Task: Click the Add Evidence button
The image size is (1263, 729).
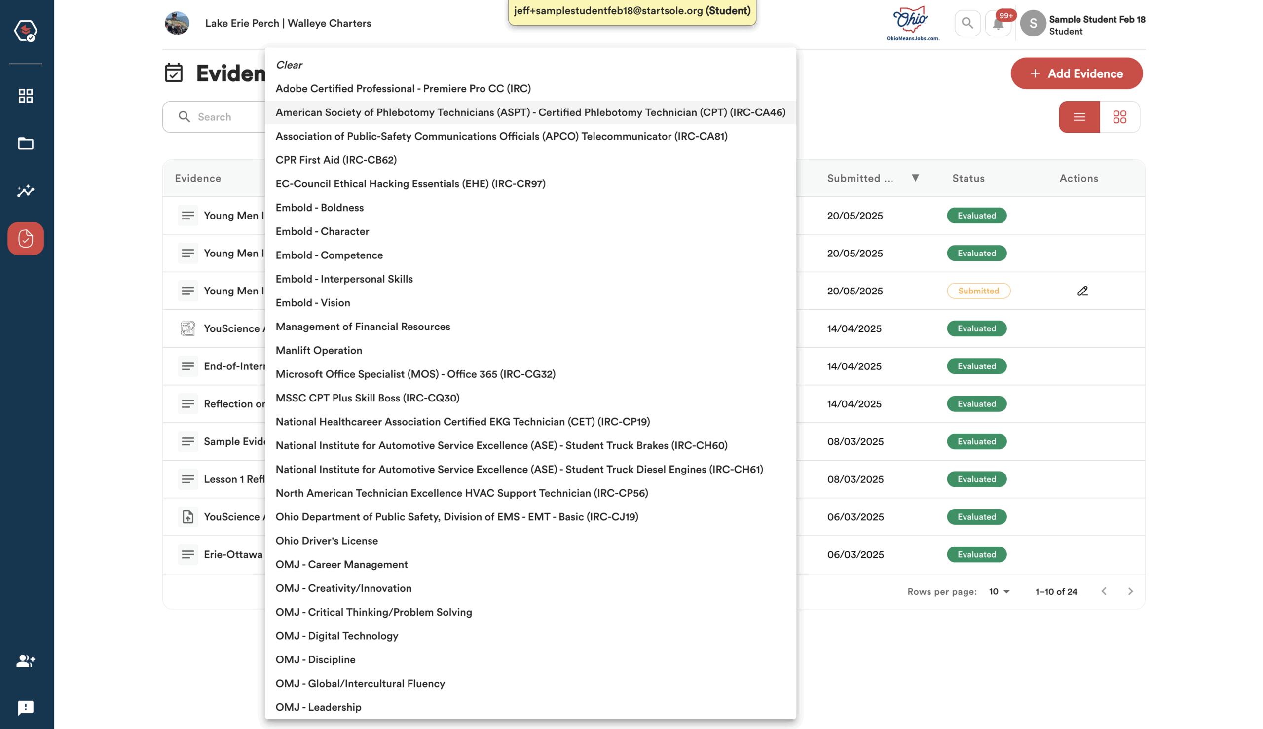Action: pos(1076,73)
